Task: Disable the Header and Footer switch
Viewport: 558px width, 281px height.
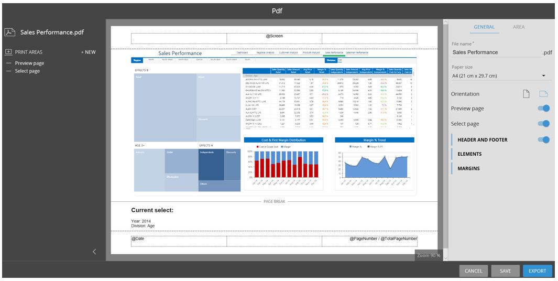Action: click(543, 139)
